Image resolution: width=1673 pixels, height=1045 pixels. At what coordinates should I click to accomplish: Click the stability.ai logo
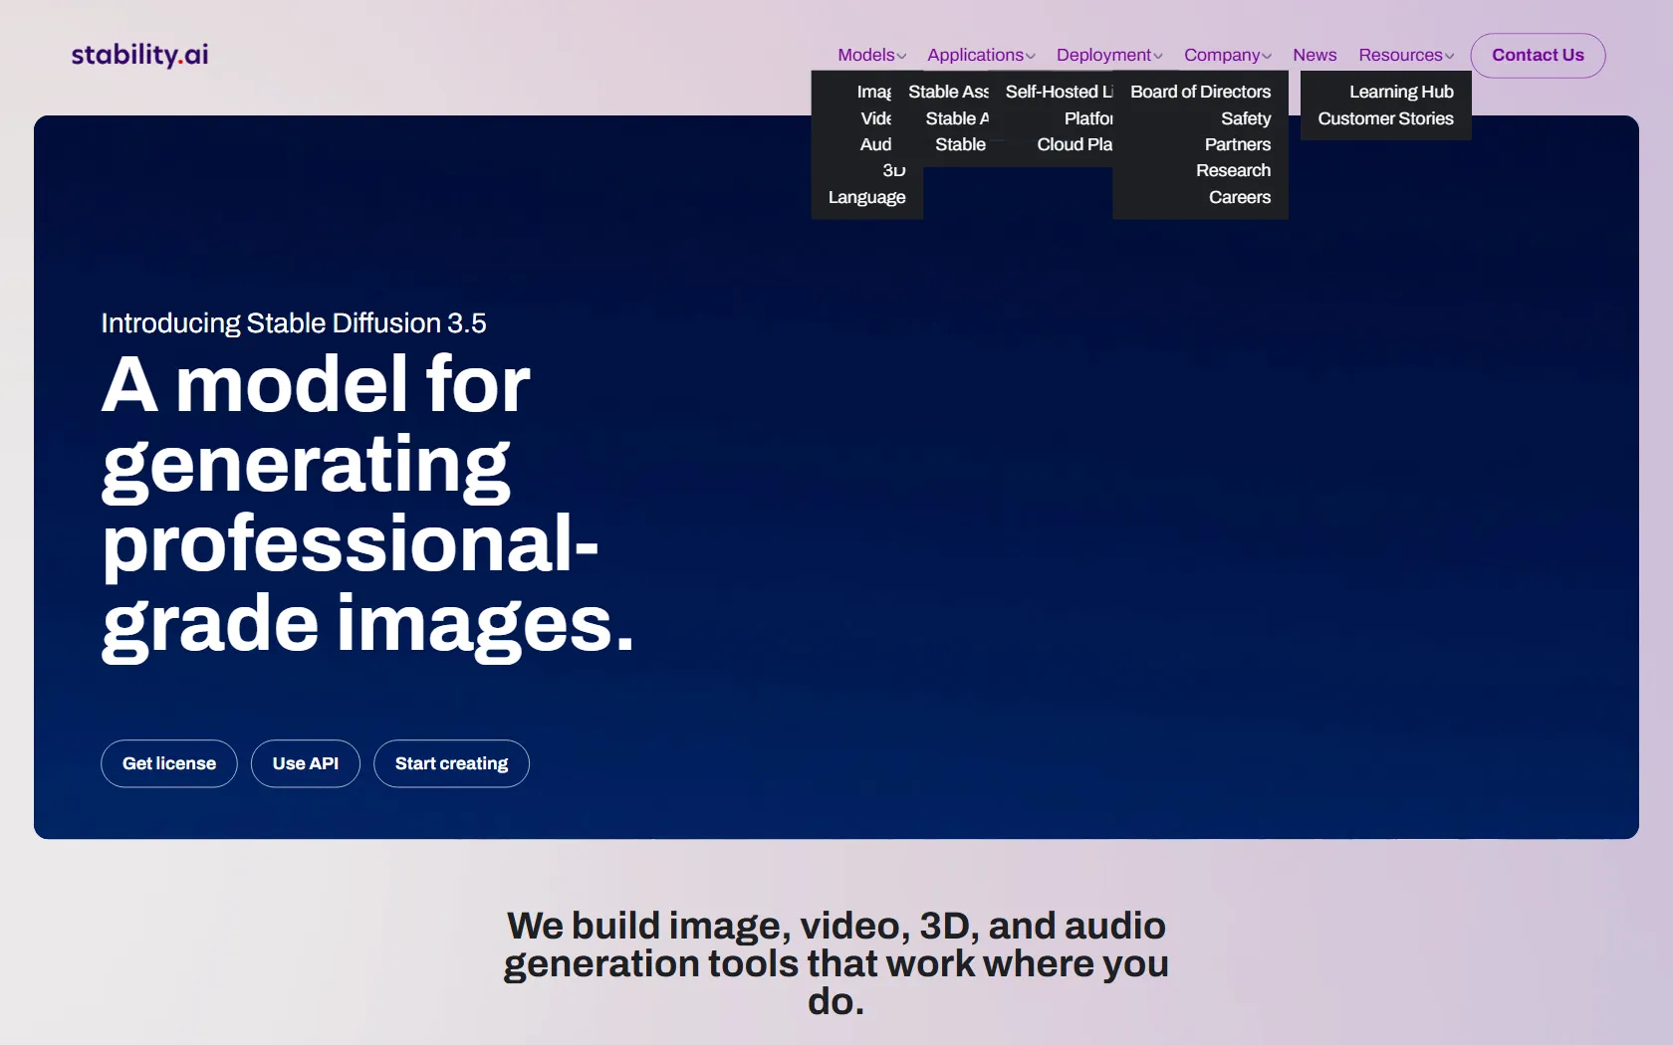pos(139,55)
